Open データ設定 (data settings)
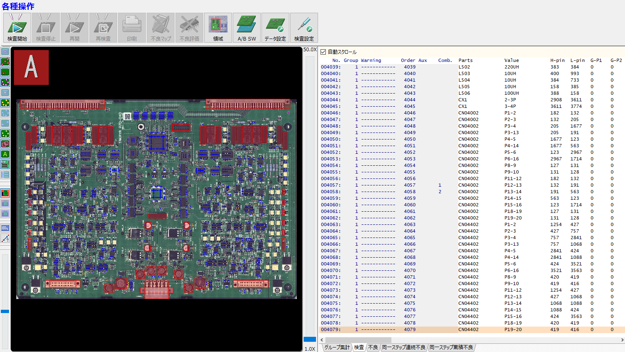The image size is (625, 352). pos(275,27)
